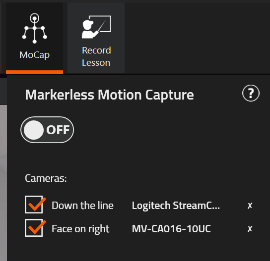This screenshot has width=270, height=261.
Task: Click the Logitech StreamC... device name
Action: (176, 206)
